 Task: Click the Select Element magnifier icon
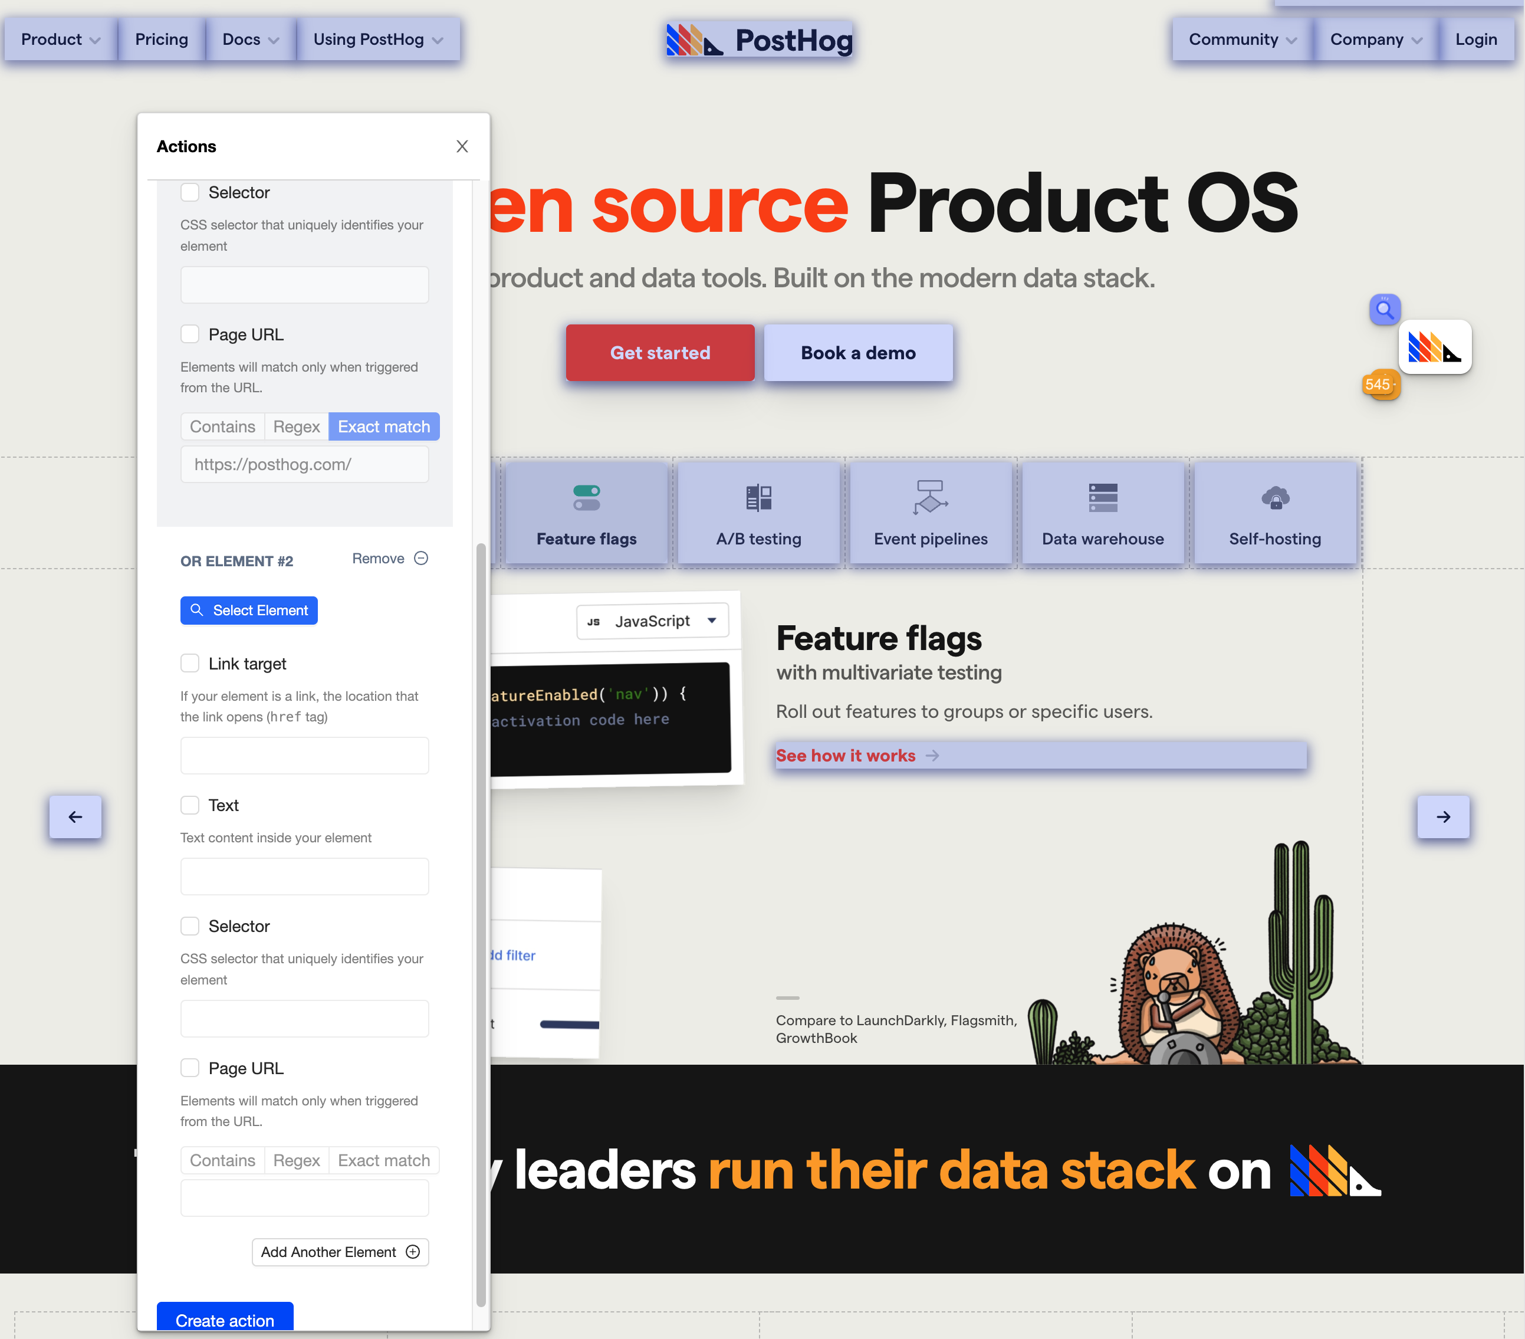tap(197, 610)
